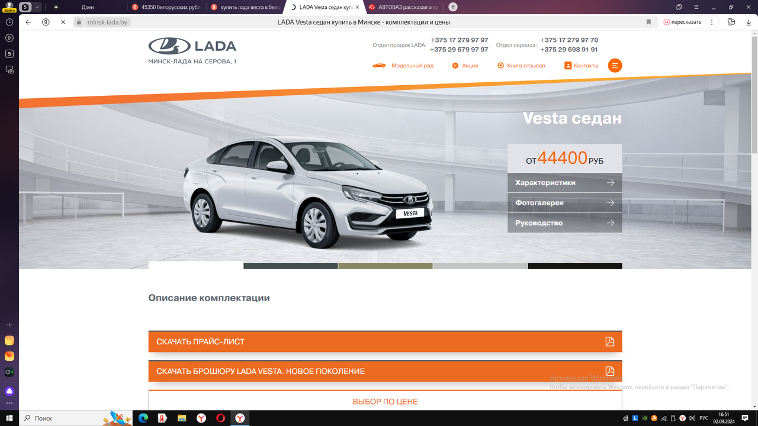Expand the ВЫБОР ПО ЦЕНЕ section
Image resolution: width=758 pixels, height=426 pixels.
pyautogui.click(x=385, y=401)
